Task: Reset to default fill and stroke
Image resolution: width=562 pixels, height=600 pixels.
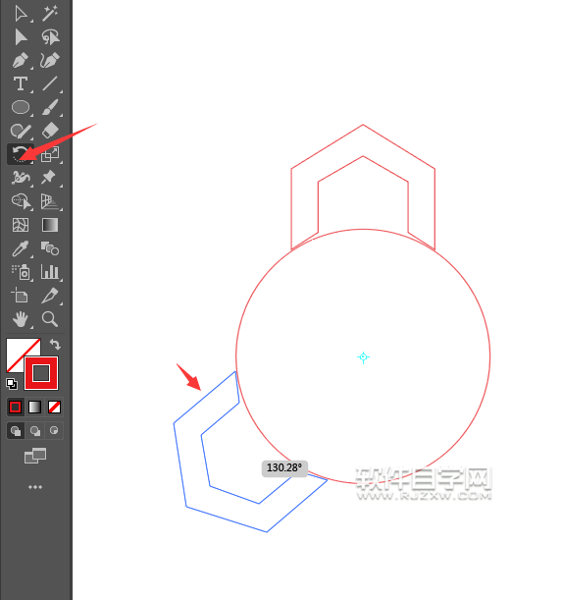Action: (12, 384)
